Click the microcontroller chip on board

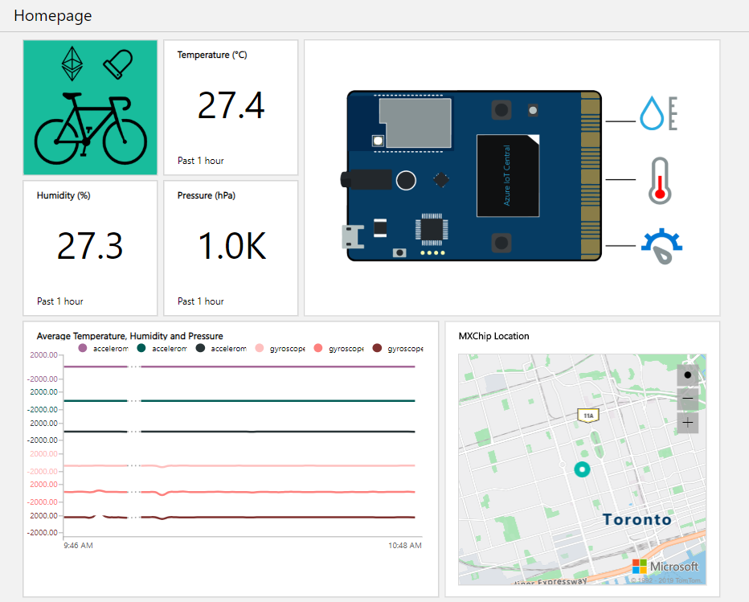[x=432, y=229]
